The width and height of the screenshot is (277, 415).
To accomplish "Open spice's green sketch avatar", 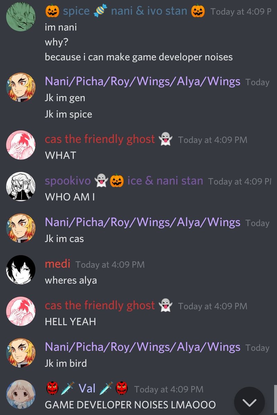I will [21, 16].
